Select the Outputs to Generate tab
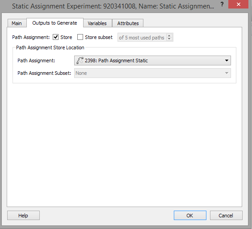The width and height of the screenshot is (252, 229). point(55,23)
